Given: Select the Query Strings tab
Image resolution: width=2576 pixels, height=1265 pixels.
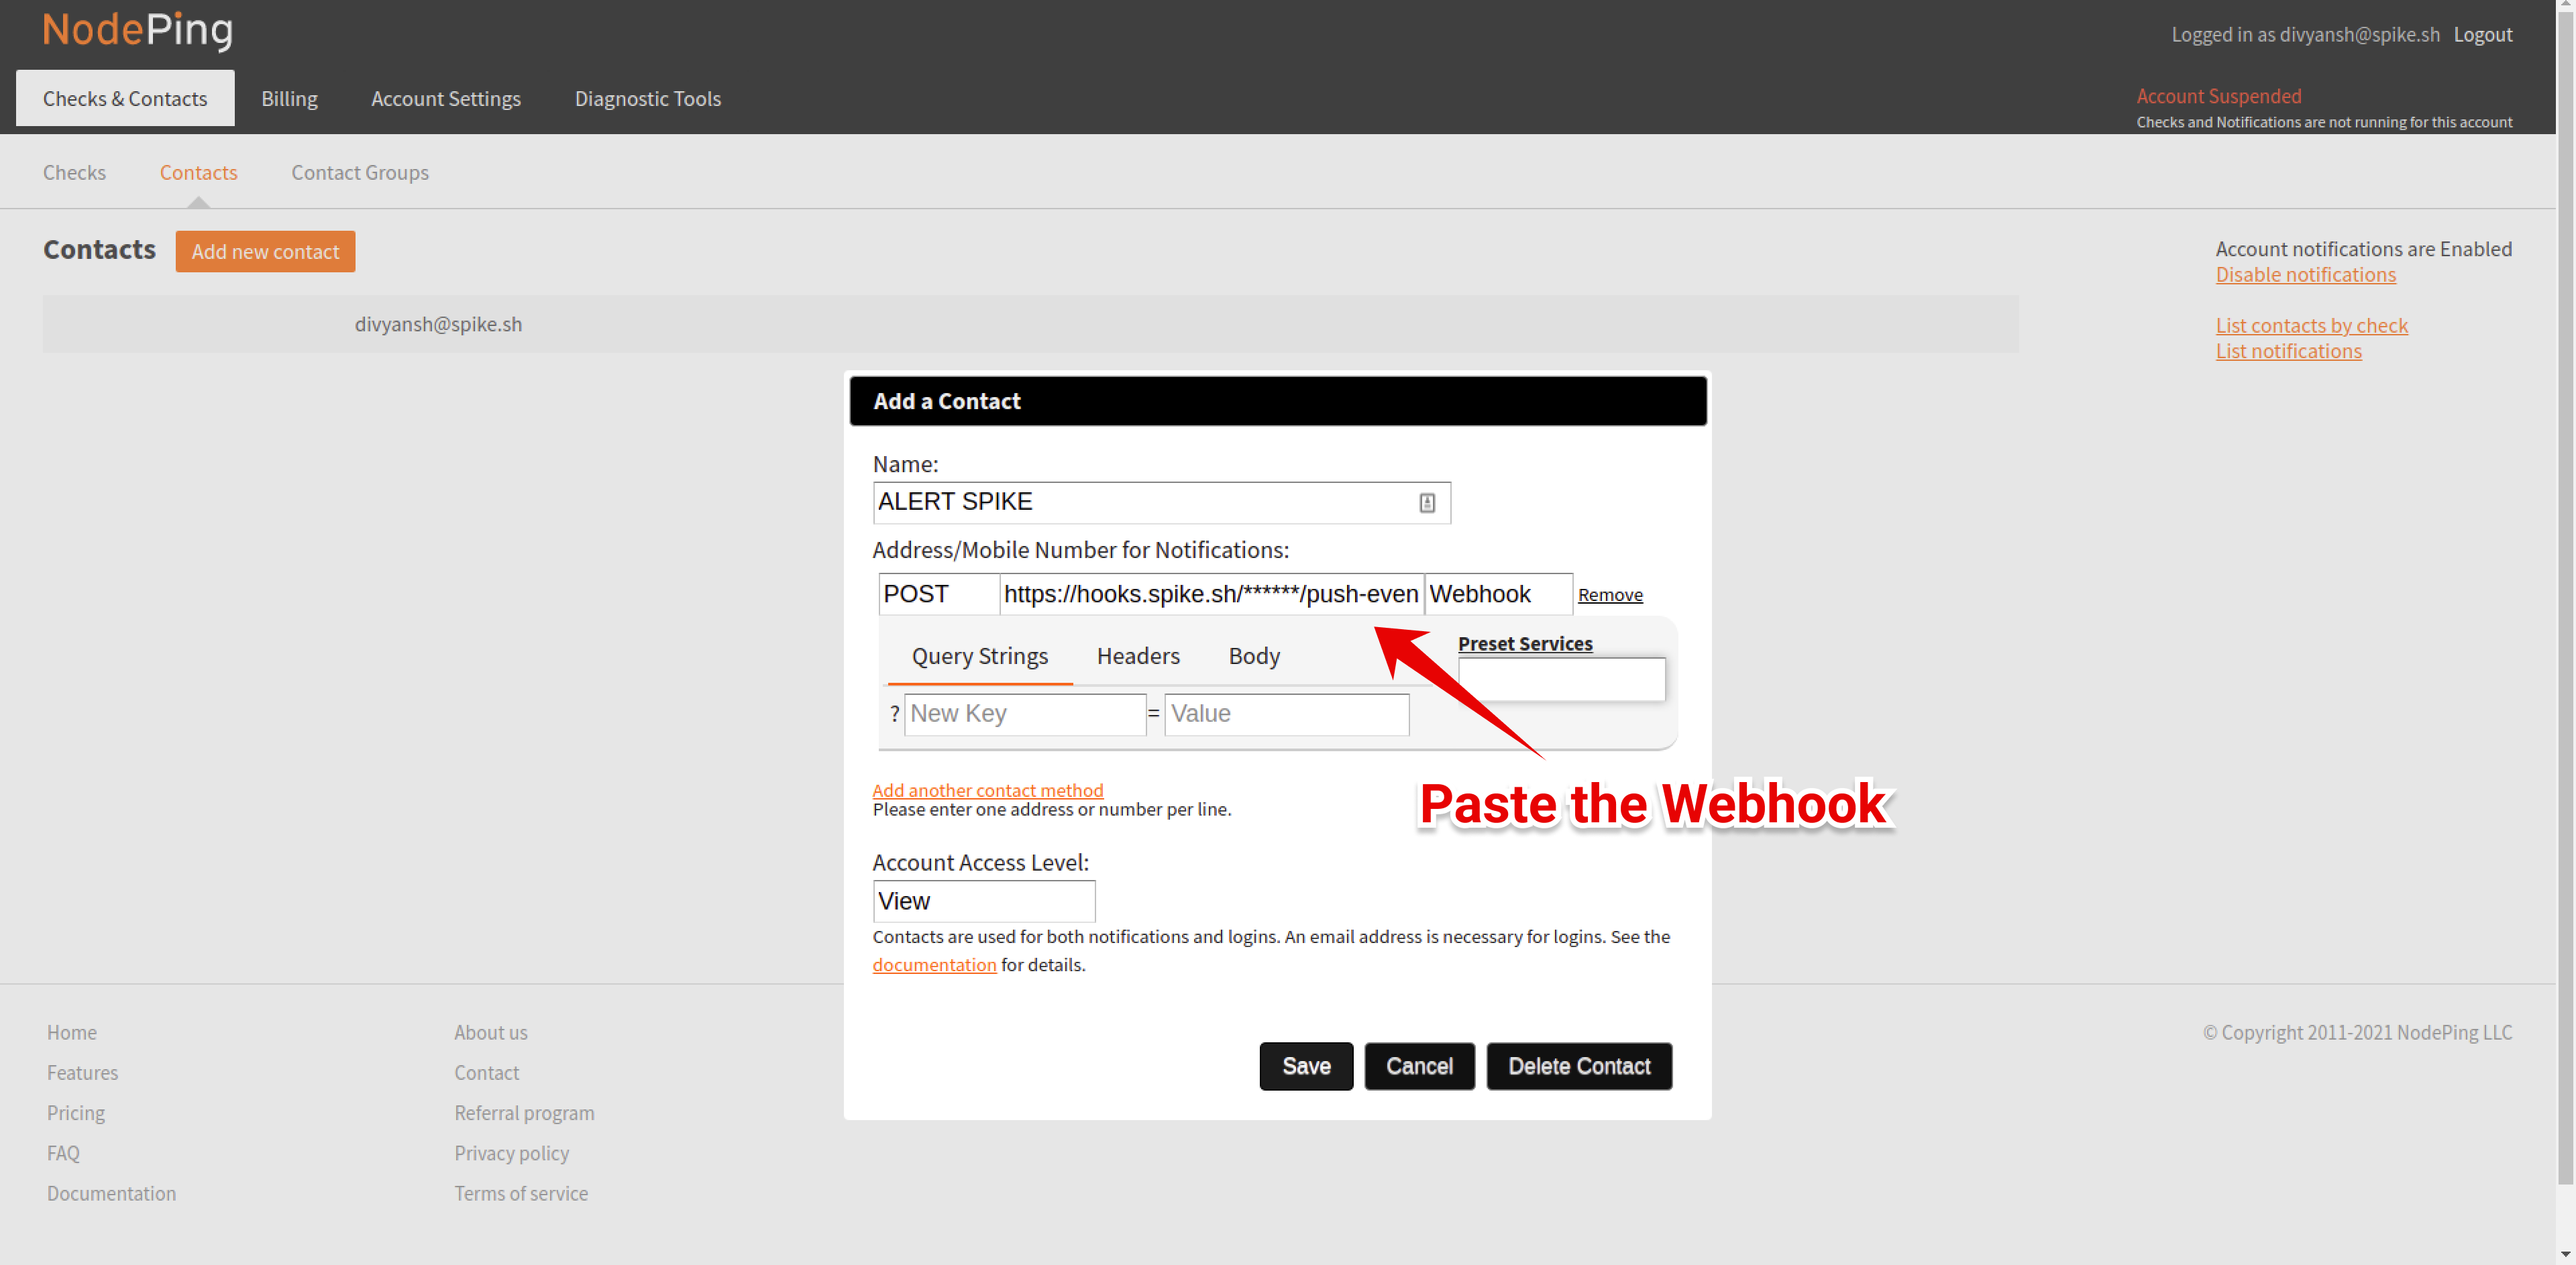Looking at the screenshot, I should pyautogui.click(x=980, y=657).
